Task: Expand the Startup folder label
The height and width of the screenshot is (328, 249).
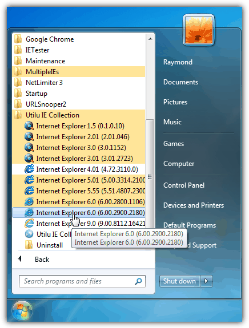Action: tap(37, 94)
